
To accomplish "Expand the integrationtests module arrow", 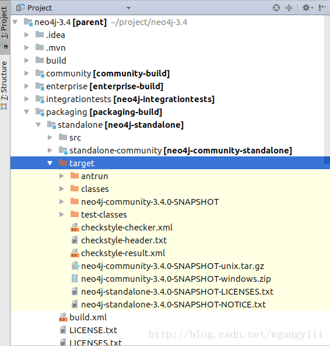I will 27,99.
